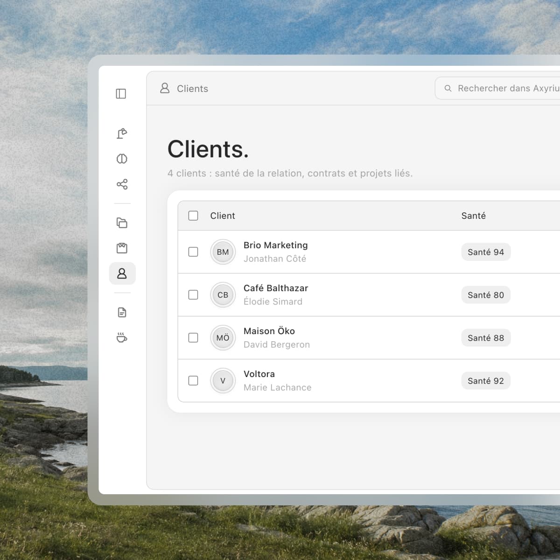Focus the Rechercher dans Axyrium search field

pos(497,88)
